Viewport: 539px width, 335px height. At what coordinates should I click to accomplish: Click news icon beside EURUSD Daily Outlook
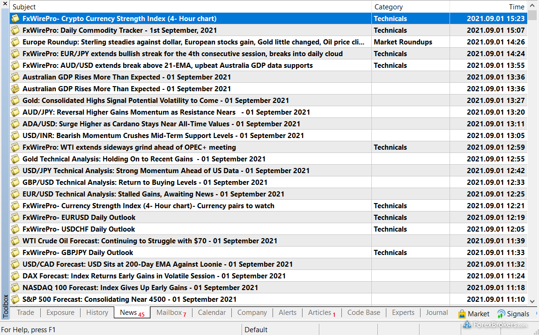pos(15,217)
